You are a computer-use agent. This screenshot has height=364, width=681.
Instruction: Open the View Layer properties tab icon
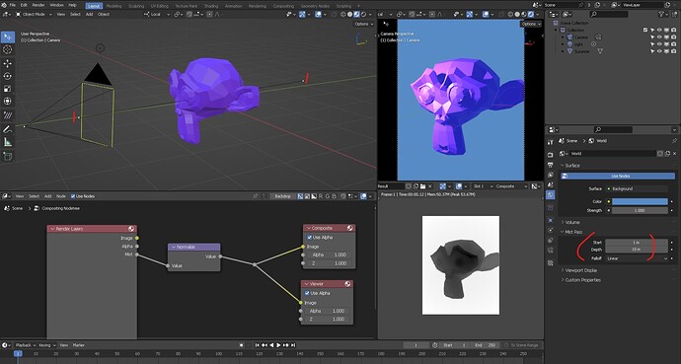click(x=551, y=175)
